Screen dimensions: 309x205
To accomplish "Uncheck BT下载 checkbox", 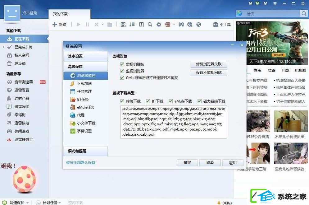I will 148,101.
